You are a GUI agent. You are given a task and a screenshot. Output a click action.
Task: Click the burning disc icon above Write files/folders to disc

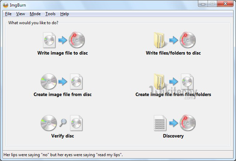(x=188, y=40)
